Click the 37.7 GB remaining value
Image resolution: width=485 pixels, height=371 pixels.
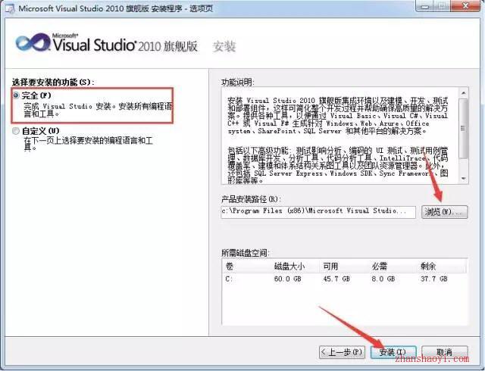434,279
